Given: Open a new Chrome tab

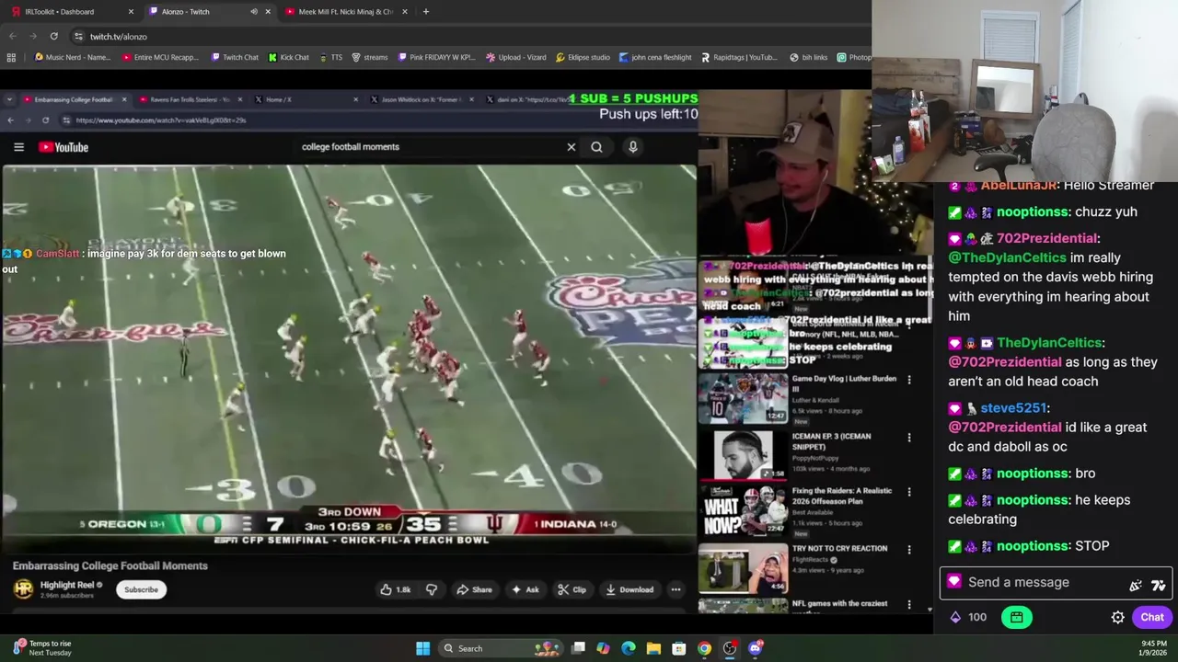Looking at the screenshot, I should pos(426,12).
